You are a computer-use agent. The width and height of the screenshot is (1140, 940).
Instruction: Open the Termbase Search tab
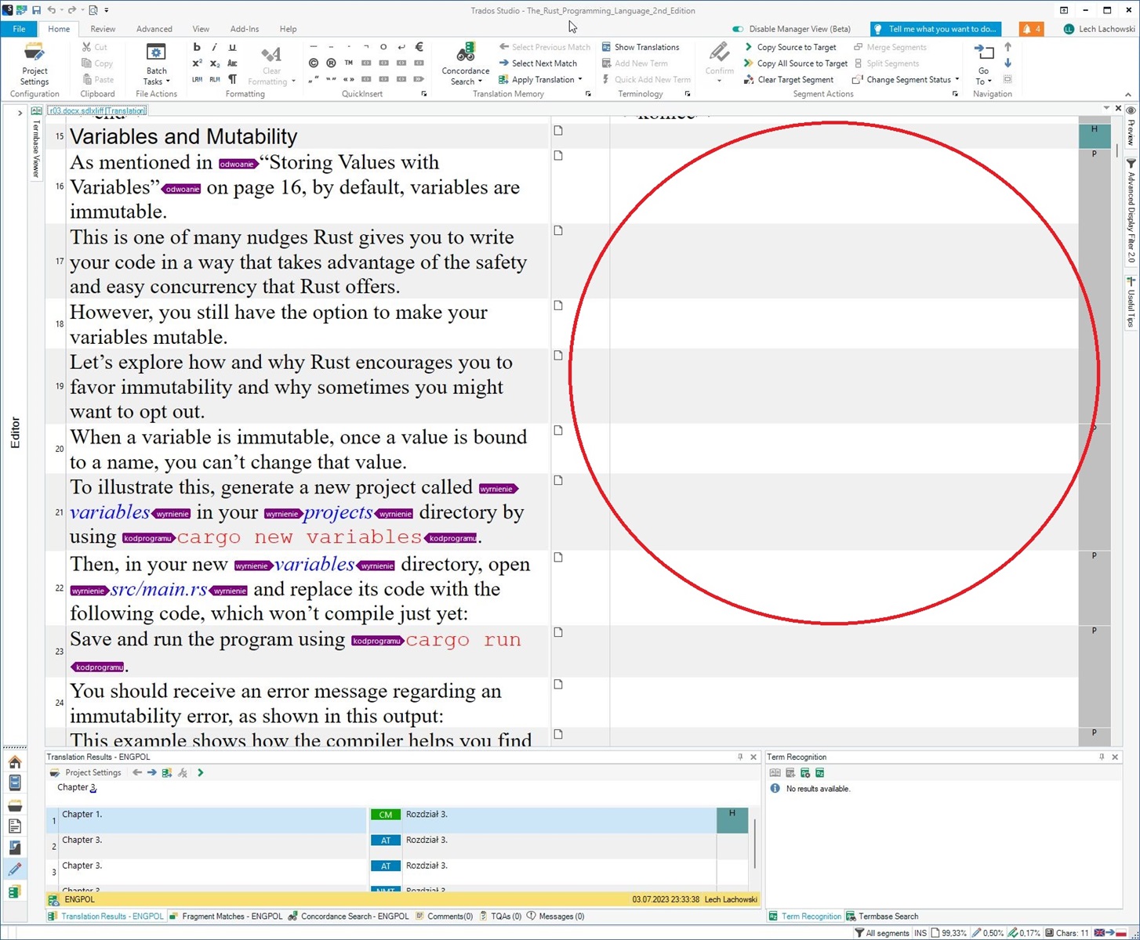[x=883, y=916]
